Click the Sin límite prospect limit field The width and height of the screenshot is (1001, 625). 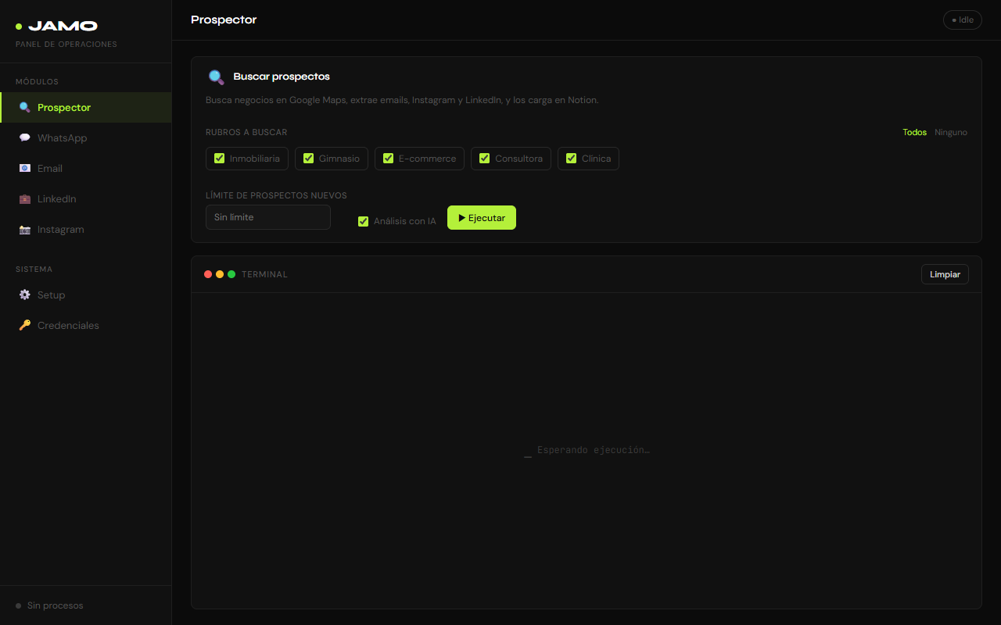[267, 217]
